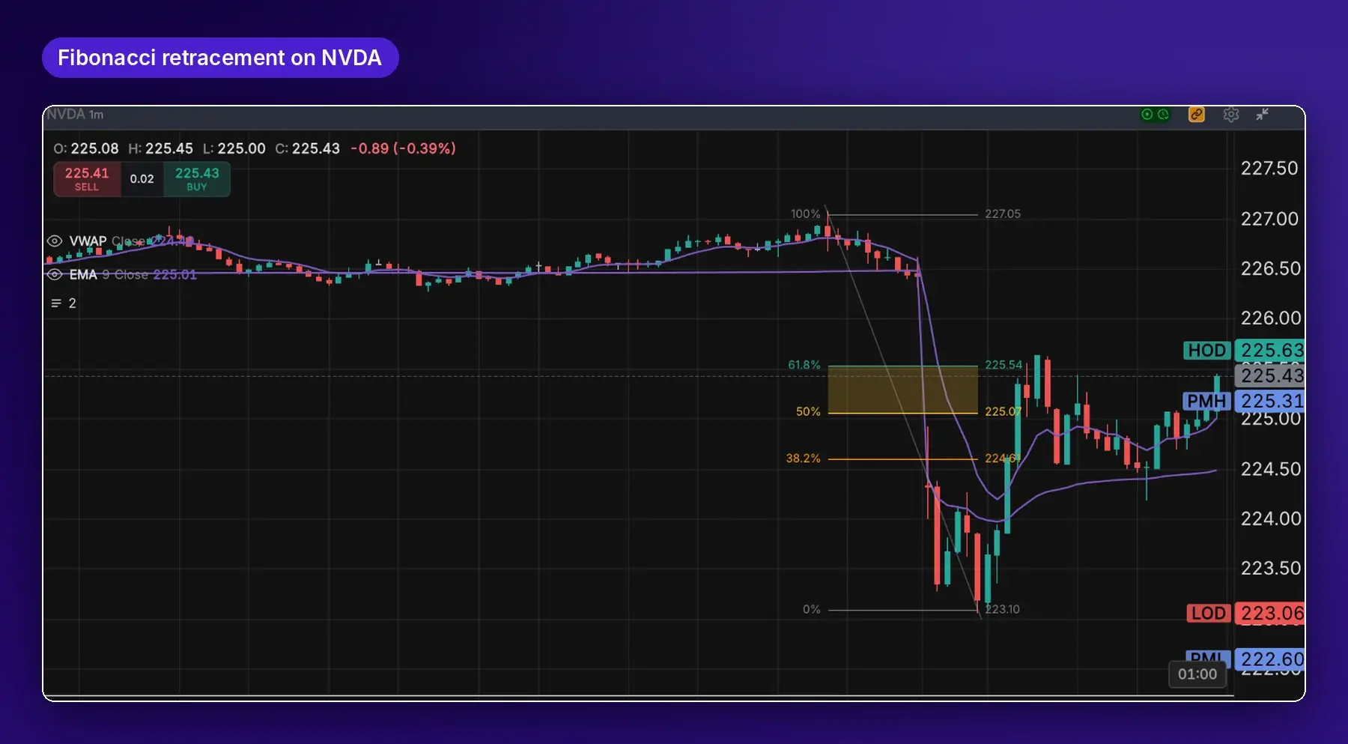
Task: Click the L: 225.00 low value
Action: pyautogui.click(x=234, y=148)
